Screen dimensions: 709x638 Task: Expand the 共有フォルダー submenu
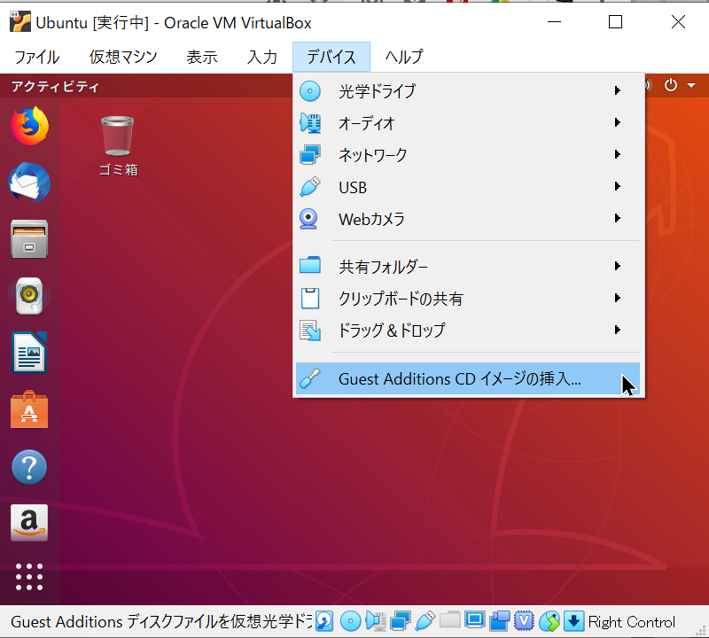coord(468,267)
